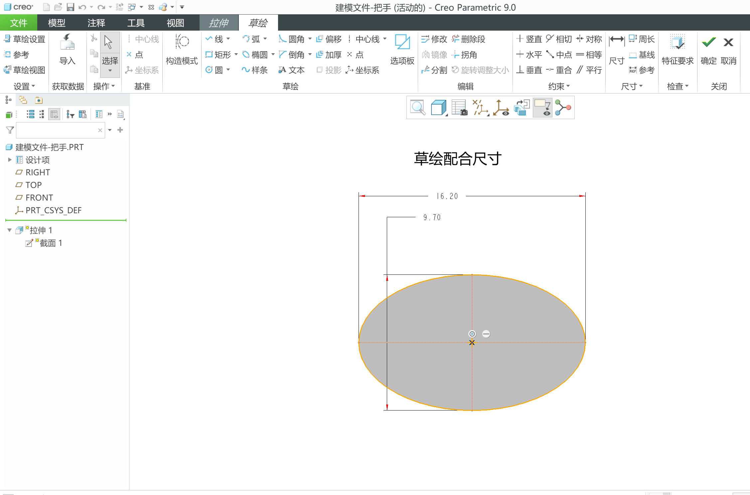Image resolution: width=750 pixels, height=495 pixels.
Task: Toggle 构造模式 construction mode
Action: pyautogui.click(x=182, y=50)
